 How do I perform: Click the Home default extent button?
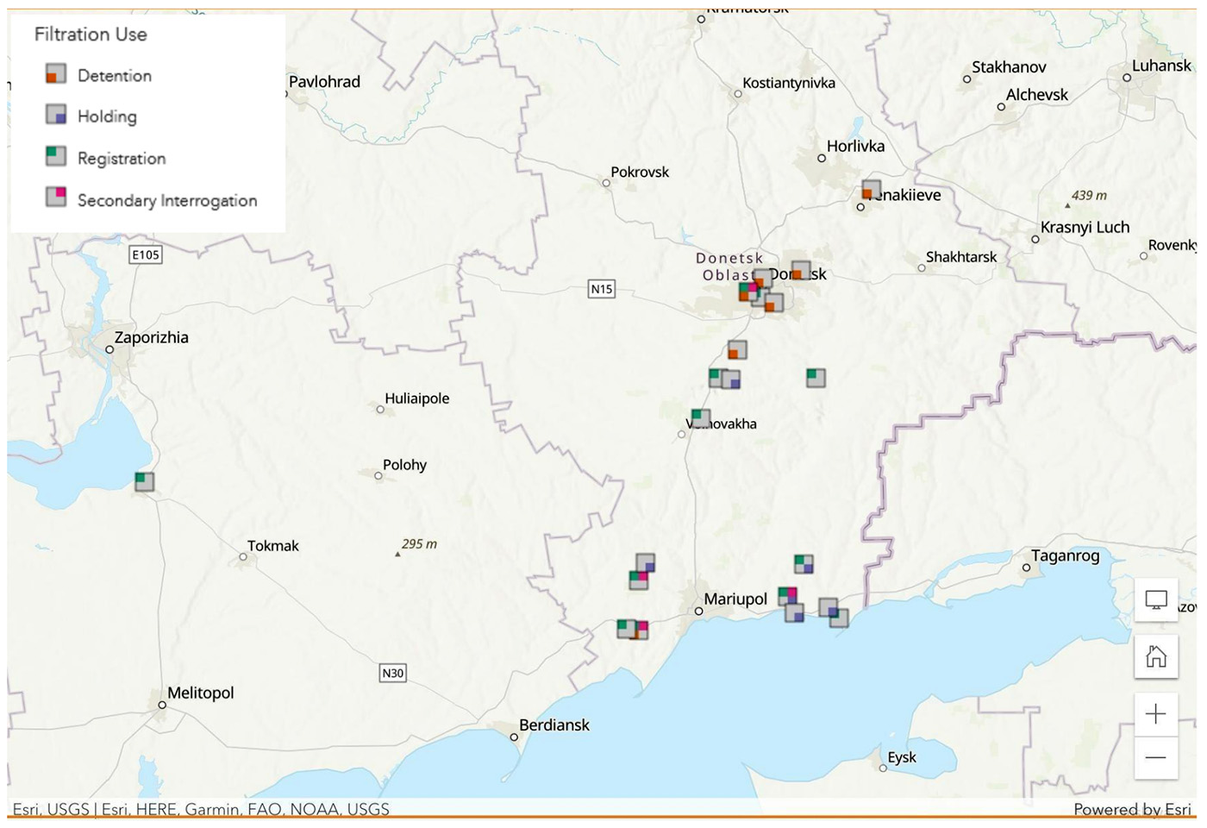[1155, 656]
